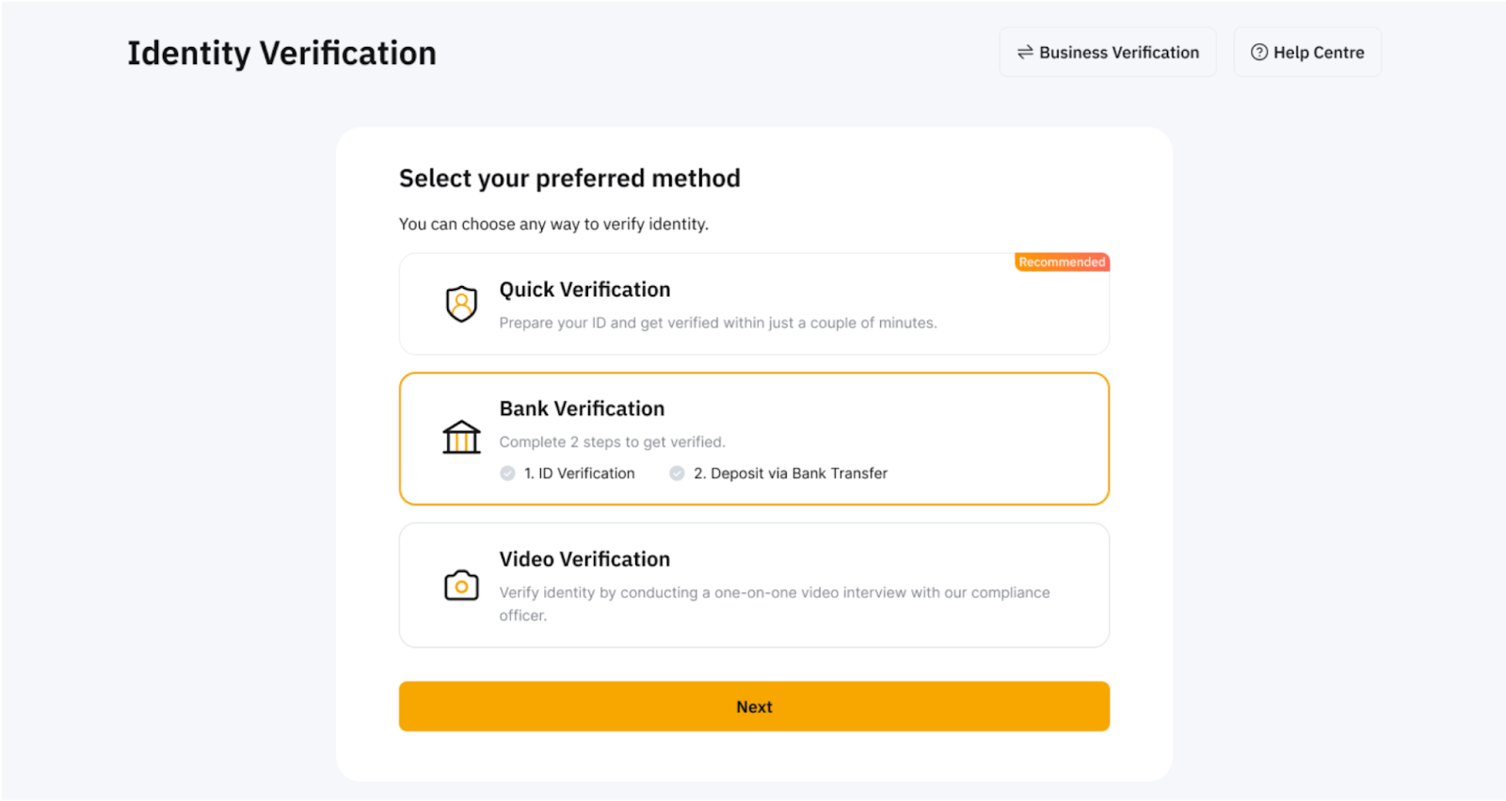
Task: Select the Quick Verification title
Action: coord(585,290)
